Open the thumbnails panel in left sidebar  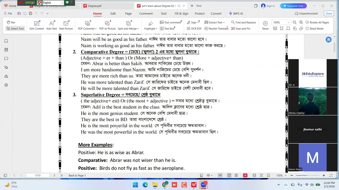(x=6, y=50)
